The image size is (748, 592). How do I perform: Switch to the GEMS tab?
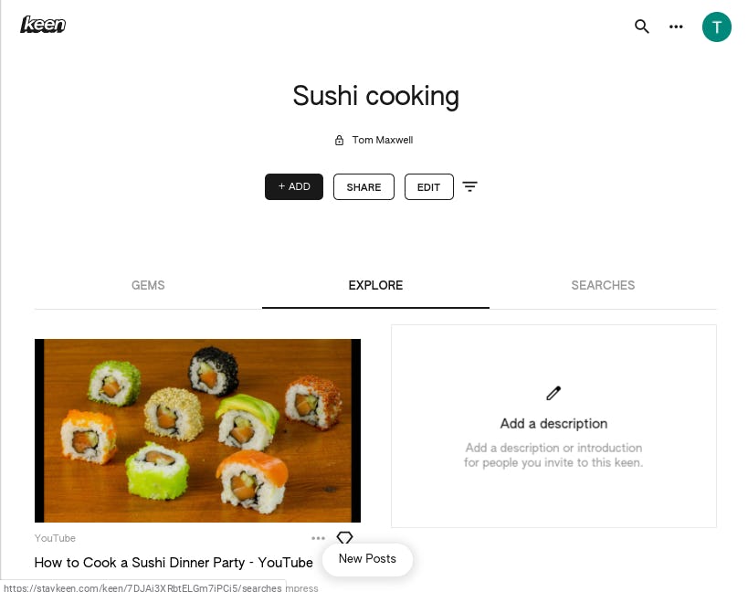tap(148, 285)
